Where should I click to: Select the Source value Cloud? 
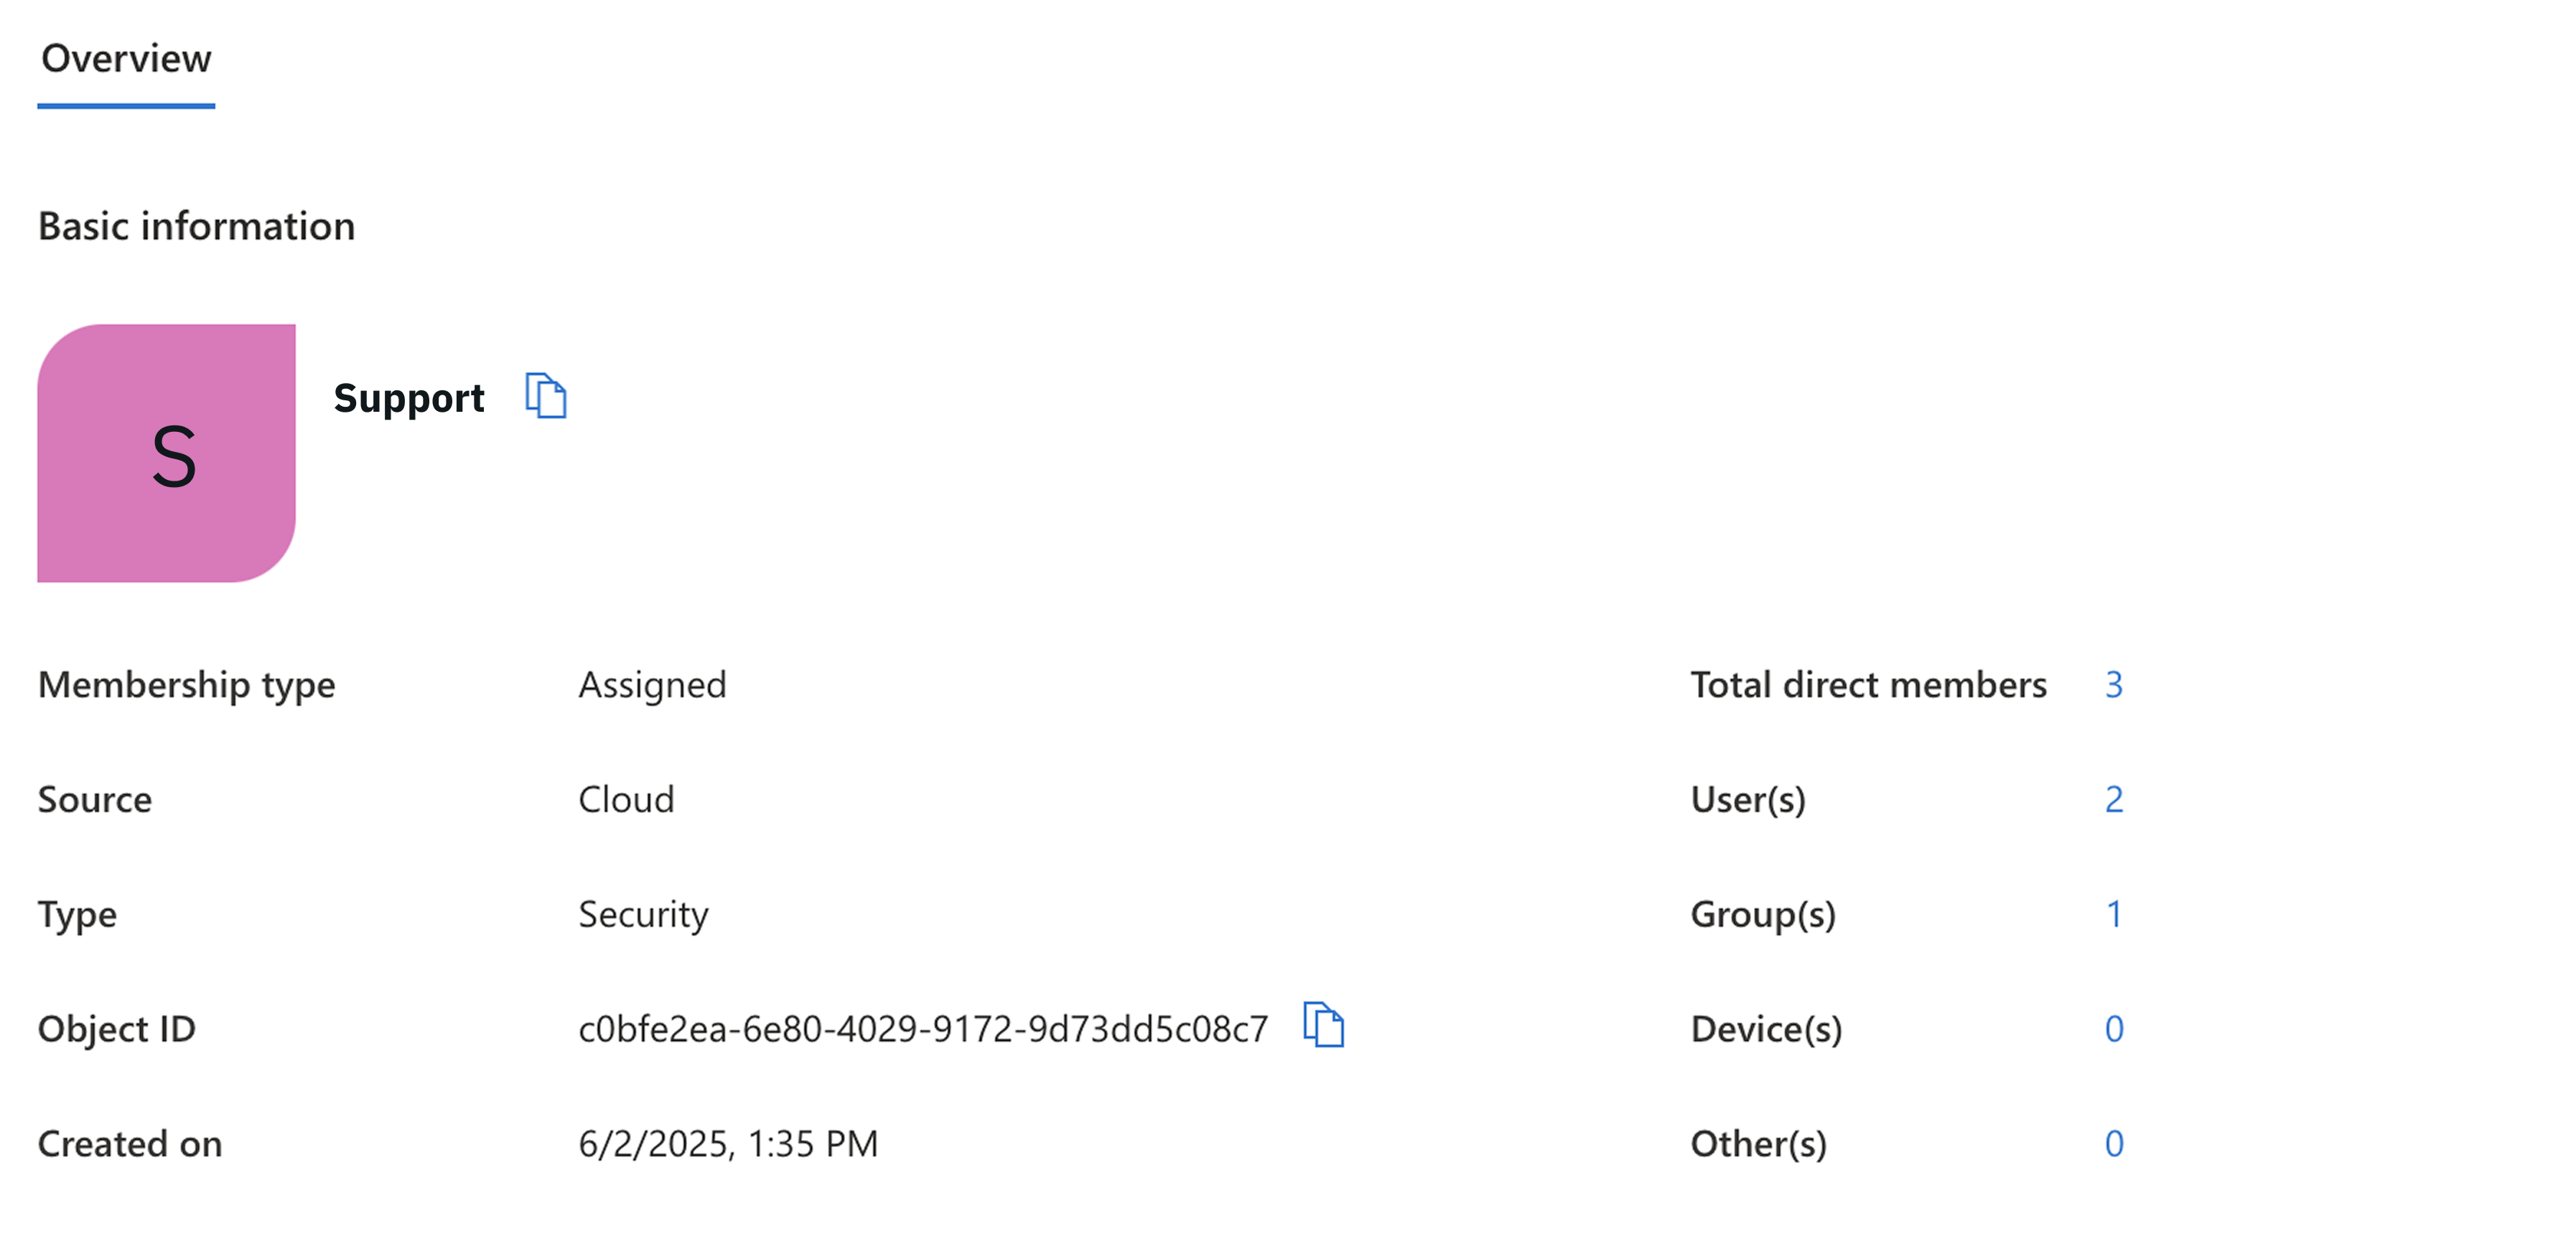coord(626,799)
